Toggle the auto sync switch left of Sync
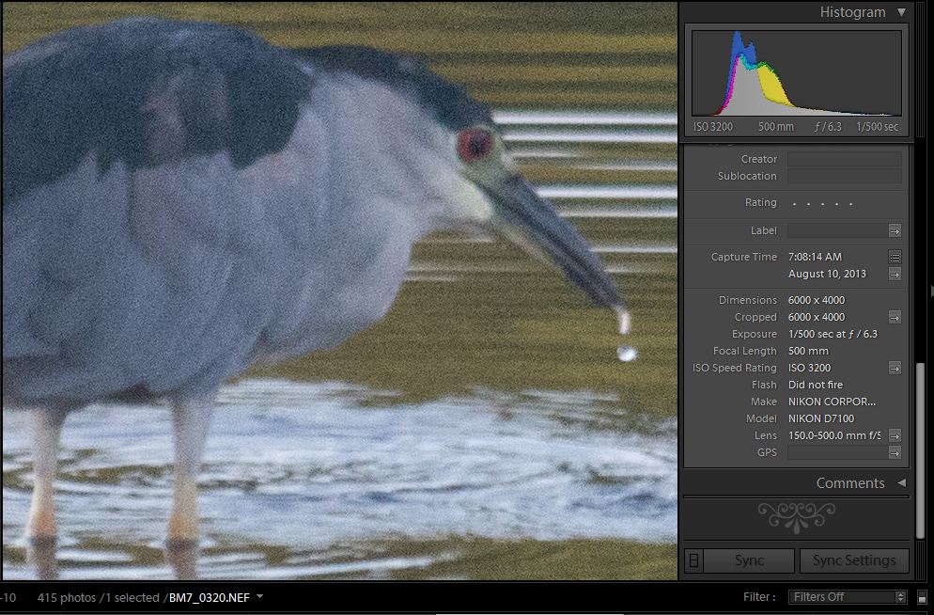The image size is (934, 615). 693,560
